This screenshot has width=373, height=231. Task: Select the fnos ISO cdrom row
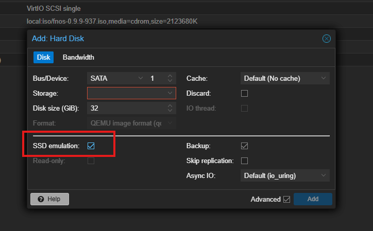[186, 22]
